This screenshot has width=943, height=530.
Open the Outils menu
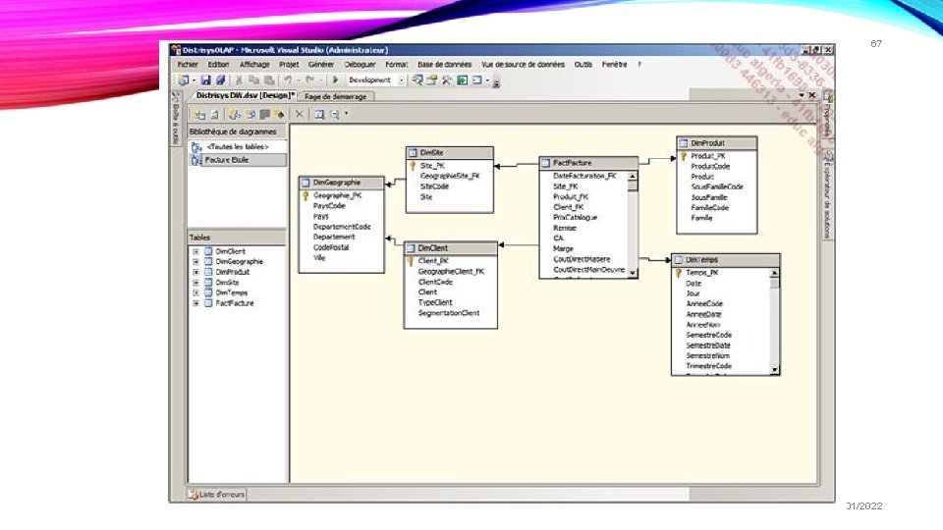pos(582,65)
